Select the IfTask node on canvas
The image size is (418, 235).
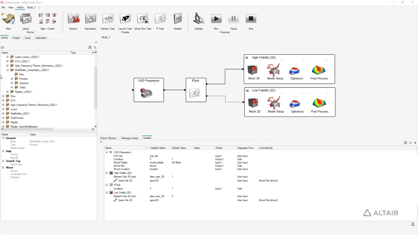point(196,90)
